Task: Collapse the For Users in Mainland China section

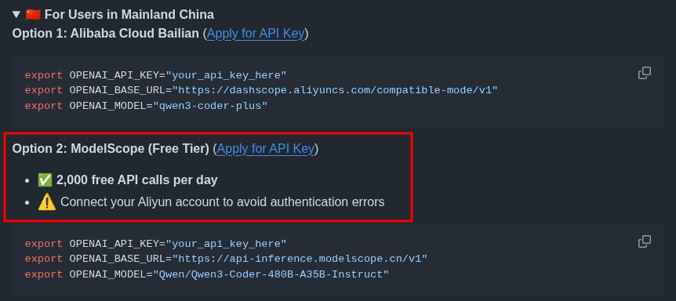Action: [x=16, y=15]
